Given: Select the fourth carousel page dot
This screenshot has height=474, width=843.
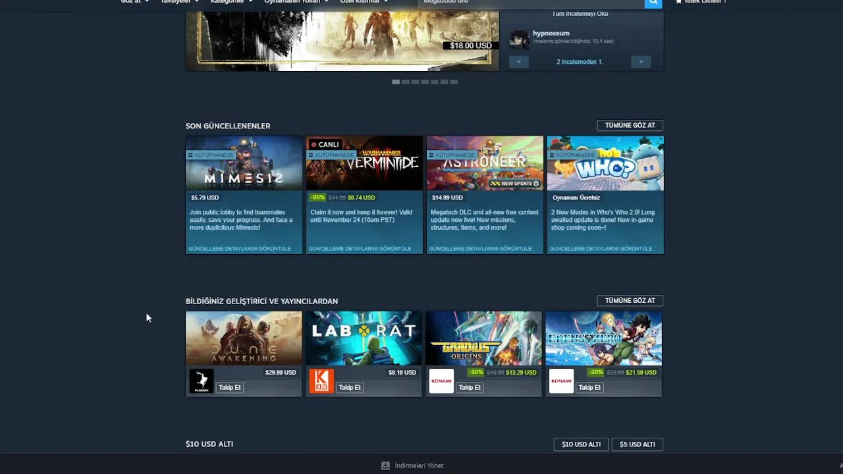Looking at the screenshot, I should [x=425, y=82].
